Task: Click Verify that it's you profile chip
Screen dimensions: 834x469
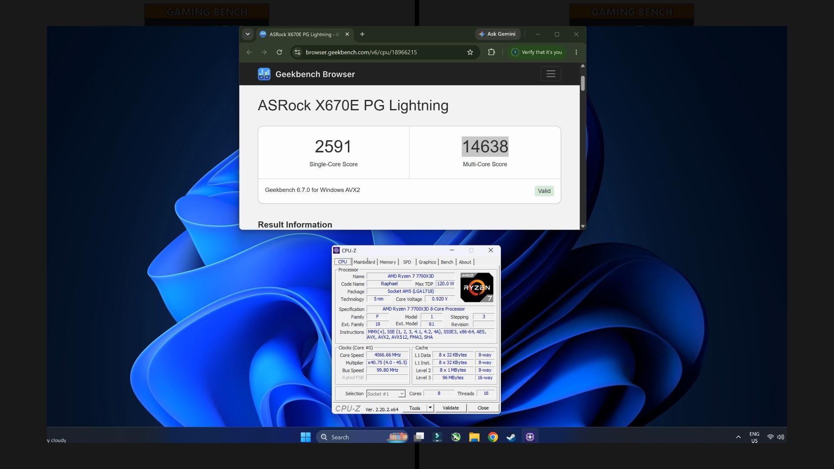Action: tap(537, 52)
